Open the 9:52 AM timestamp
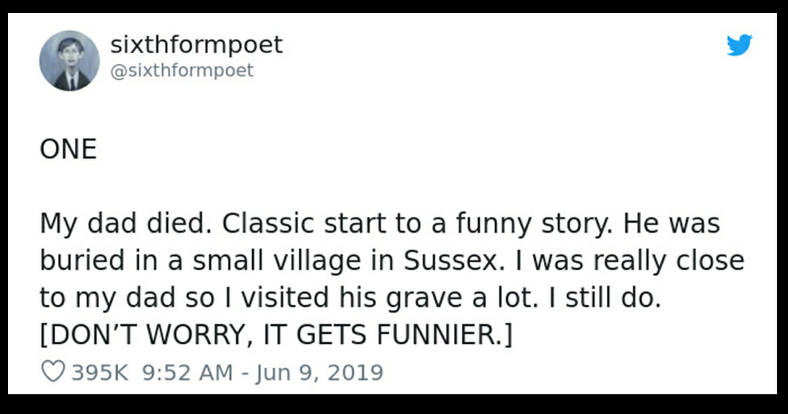788x414 pixels. coord(186,373)
